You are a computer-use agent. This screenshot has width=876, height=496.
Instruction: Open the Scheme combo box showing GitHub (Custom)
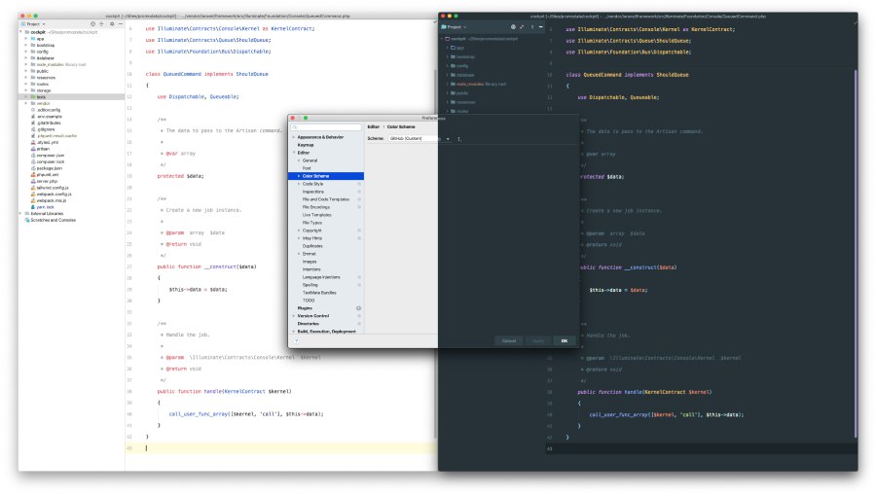pos(419,138)
